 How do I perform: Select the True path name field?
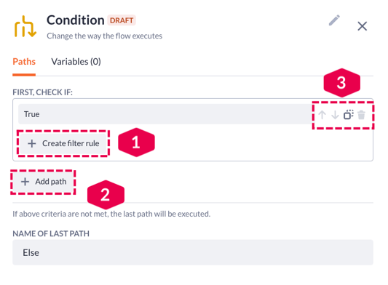tap(165, 114)
